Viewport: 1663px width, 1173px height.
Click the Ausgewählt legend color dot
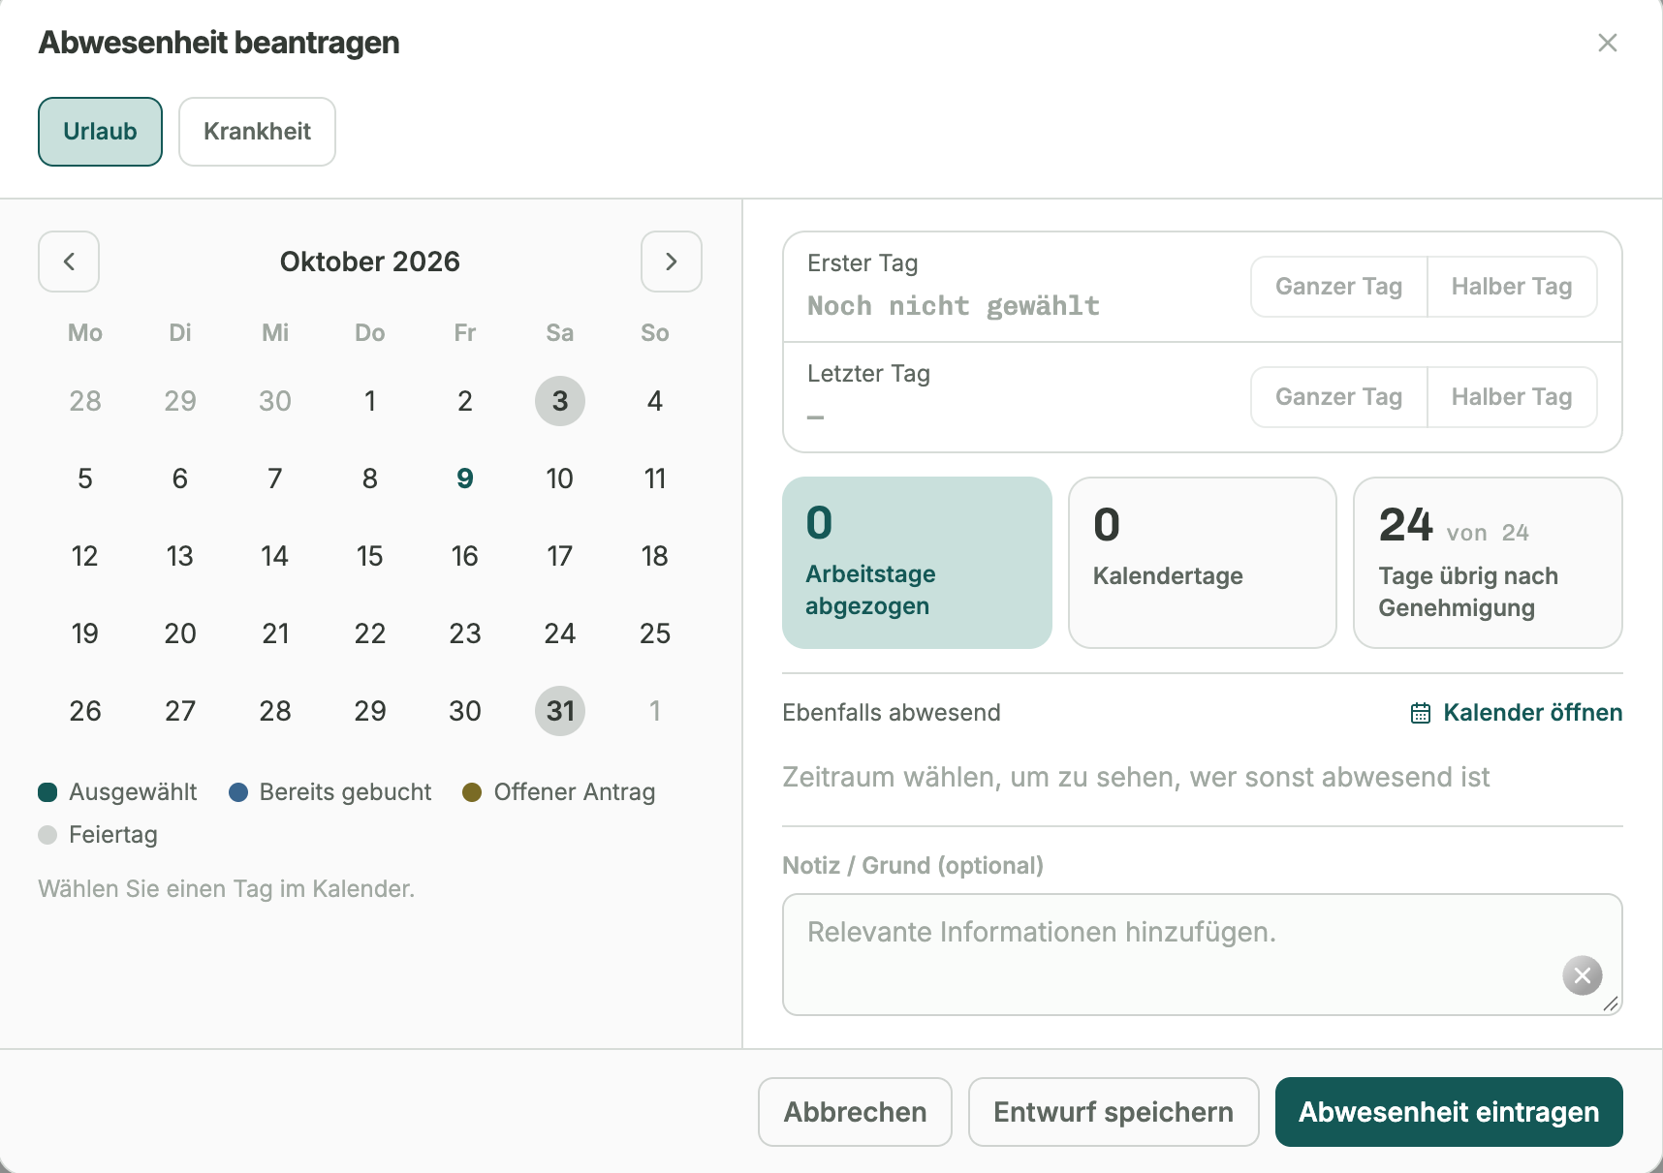point(47,792)
